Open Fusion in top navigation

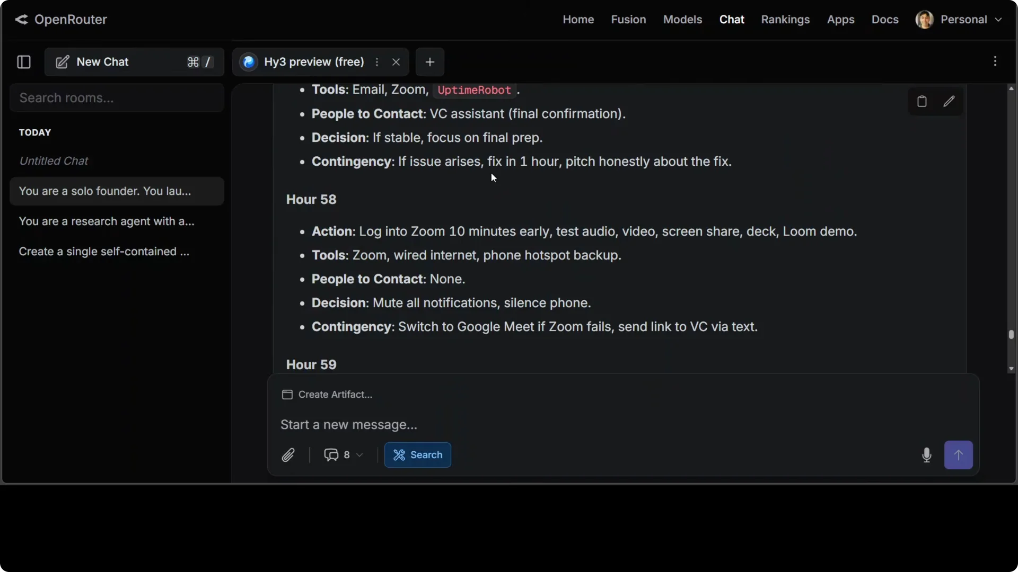coord(628,20)
